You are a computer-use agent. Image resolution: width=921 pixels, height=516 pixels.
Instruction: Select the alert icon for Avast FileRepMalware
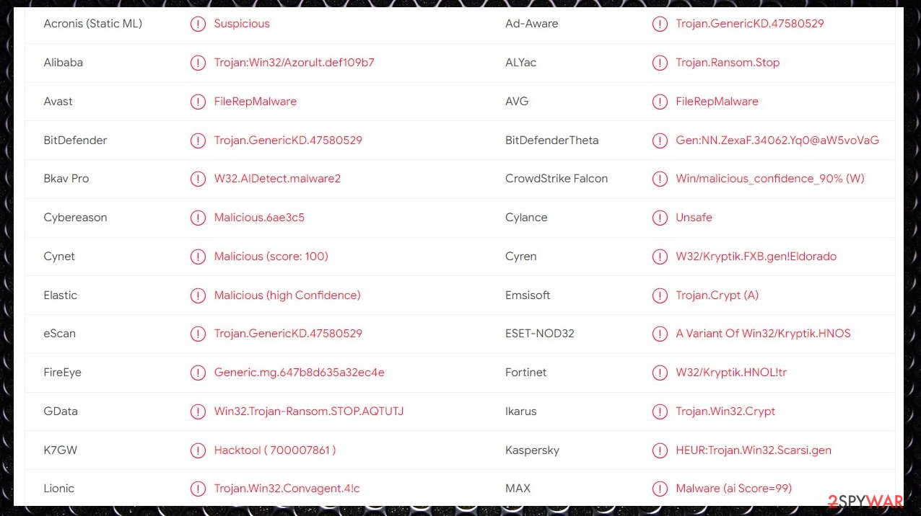[198, 102]
